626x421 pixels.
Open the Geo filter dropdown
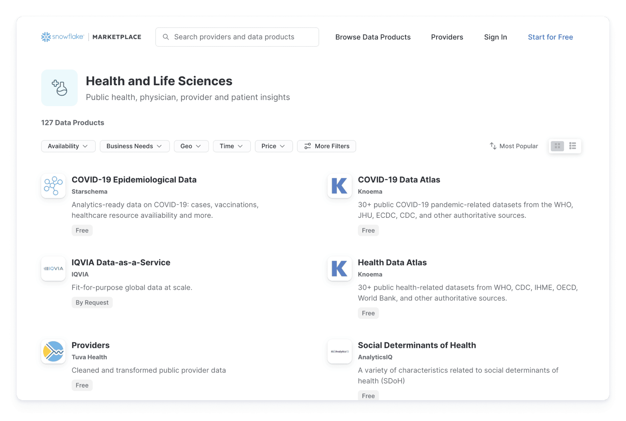point(191,146)
